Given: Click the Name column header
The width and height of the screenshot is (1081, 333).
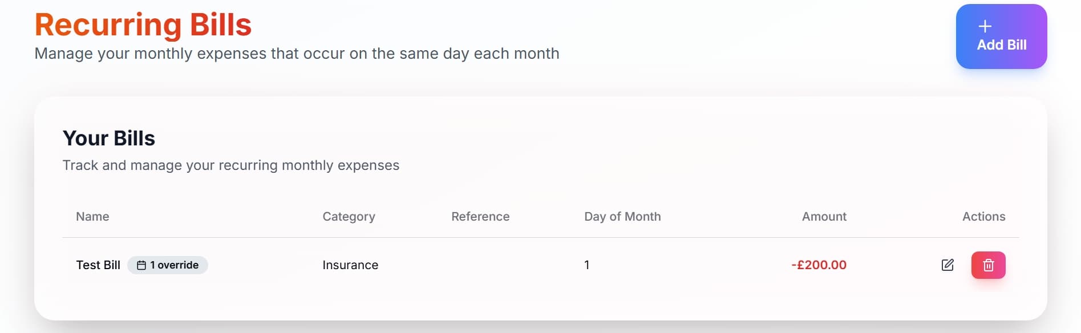Looking at the screenshot, I should (92, 217).
